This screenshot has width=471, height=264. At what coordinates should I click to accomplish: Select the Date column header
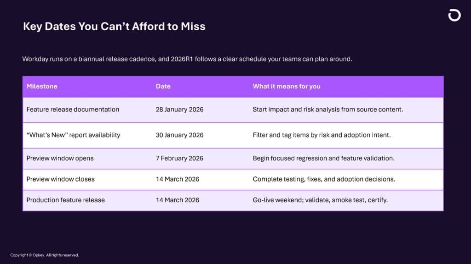pyautogui.click(x=163, y=86)
